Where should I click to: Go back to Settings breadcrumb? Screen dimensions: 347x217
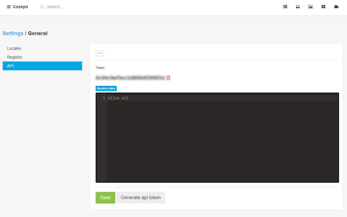(x=13, y=33)
